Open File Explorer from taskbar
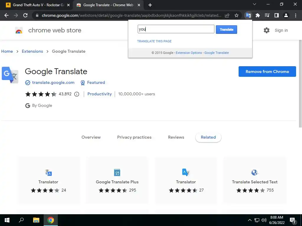This screenshot has height=226, width=302. click(36, 220)
